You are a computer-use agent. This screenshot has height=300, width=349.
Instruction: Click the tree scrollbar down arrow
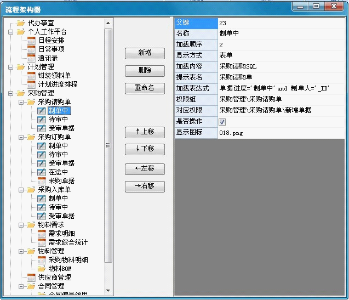coord(108,291)
